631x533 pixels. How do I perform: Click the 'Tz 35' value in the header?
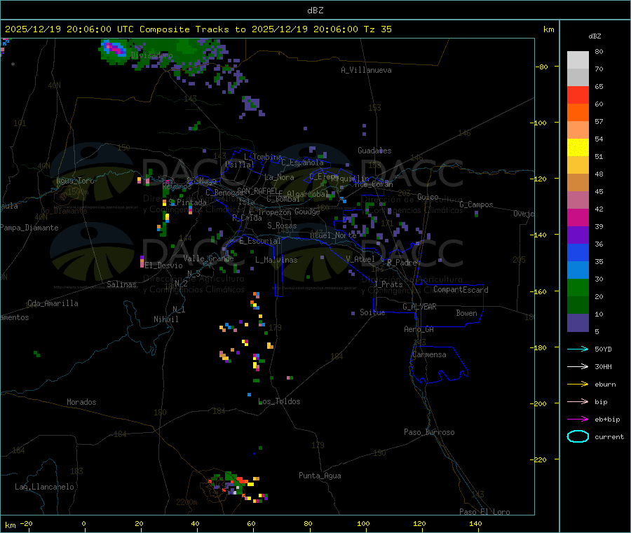pos(377,29)
